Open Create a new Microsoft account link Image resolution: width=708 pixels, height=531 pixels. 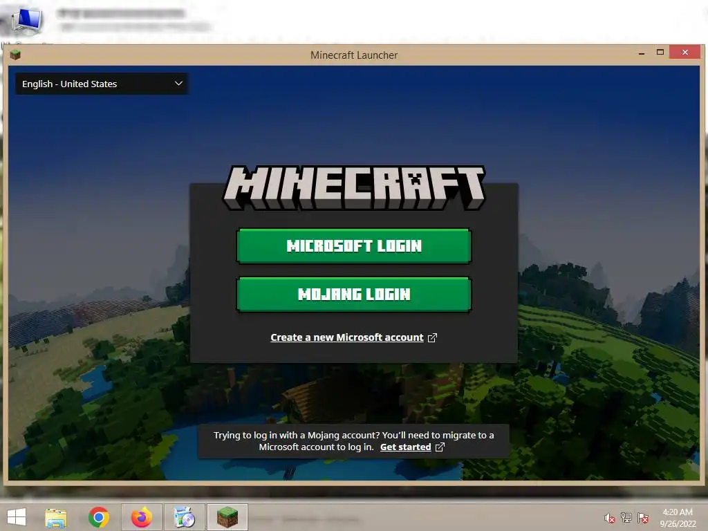(353, 337)
